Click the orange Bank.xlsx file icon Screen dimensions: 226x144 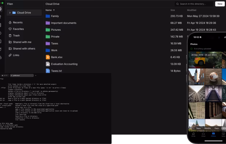[x=48, y=57]
